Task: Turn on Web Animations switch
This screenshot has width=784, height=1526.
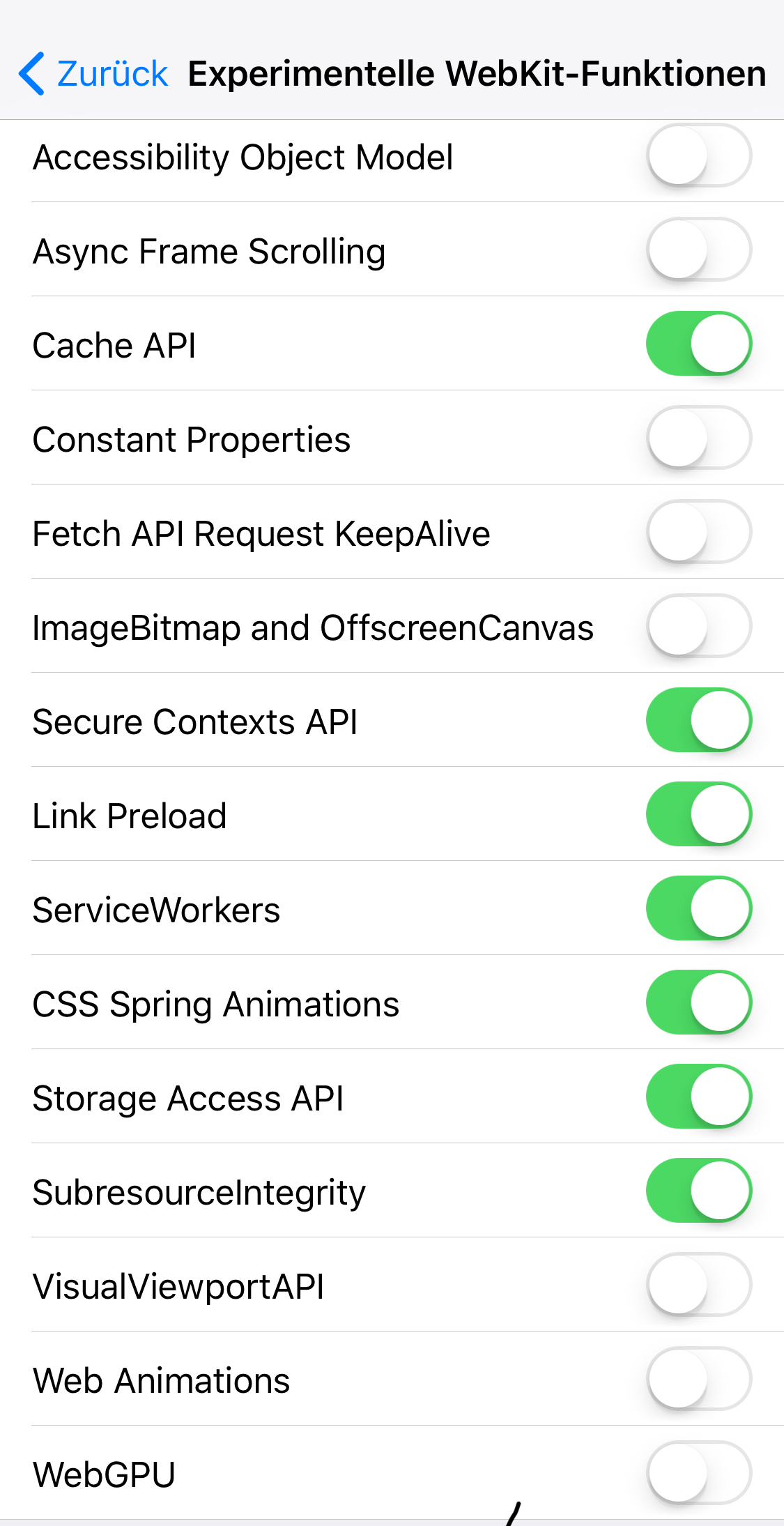Action: 698,1379
